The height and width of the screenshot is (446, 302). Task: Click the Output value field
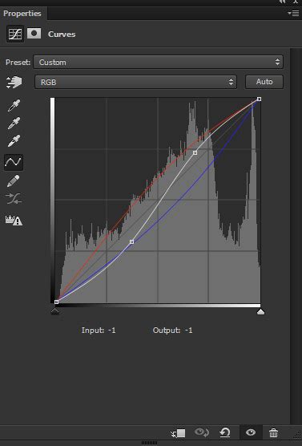point(188,330)
